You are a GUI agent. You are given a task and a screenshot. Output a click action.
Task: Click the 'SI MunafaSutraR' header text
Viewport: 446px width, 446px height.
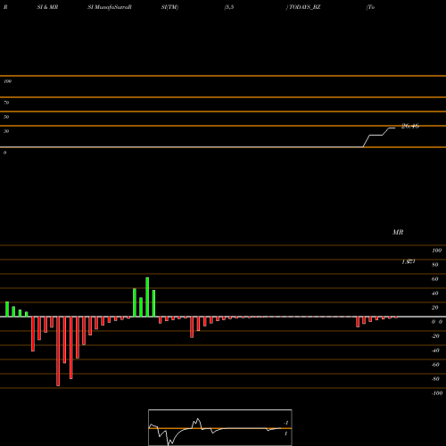[x=110, y=7]
